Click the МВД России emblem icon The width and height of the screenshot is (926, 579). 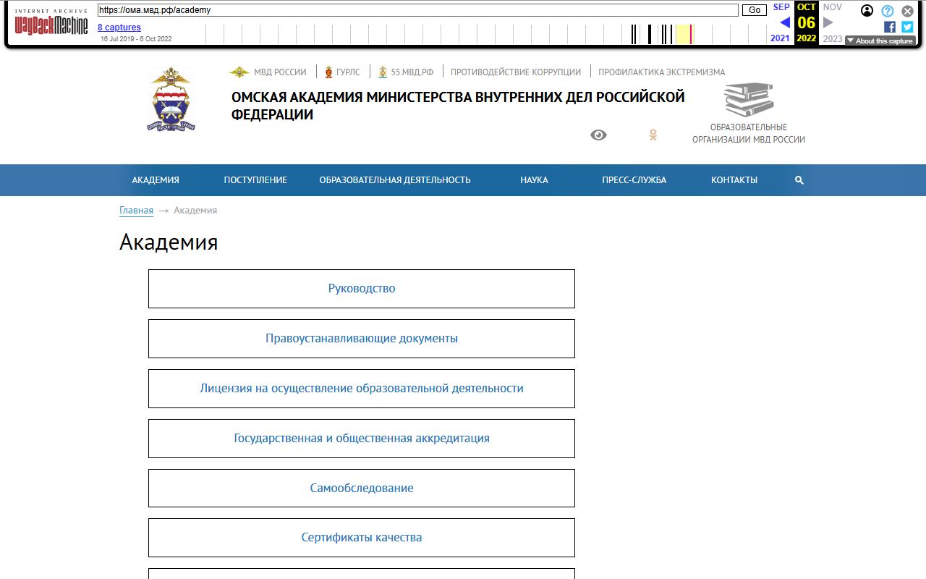coord(239,72)
